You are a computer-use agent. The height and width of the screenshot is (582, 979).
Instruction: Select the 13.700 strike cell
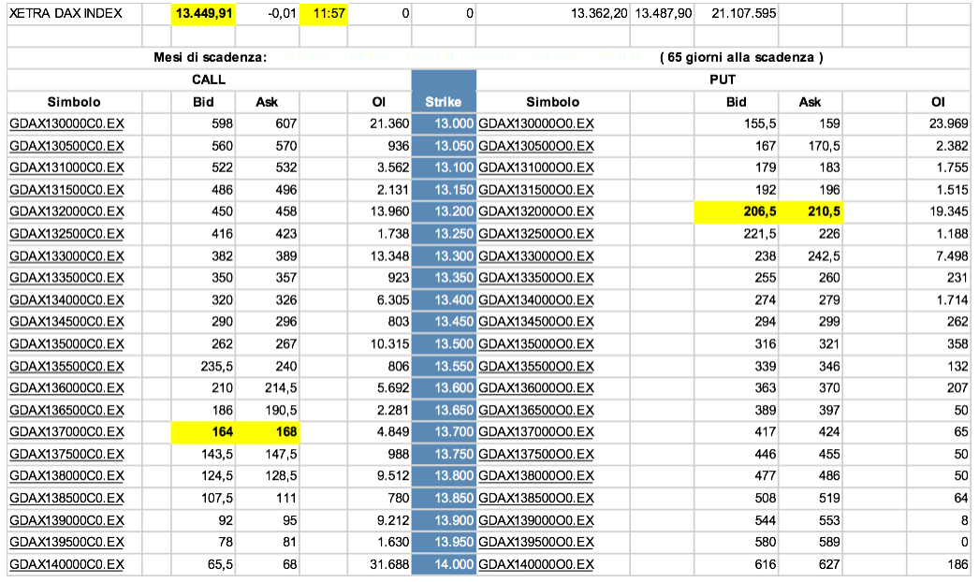point(444,432)
